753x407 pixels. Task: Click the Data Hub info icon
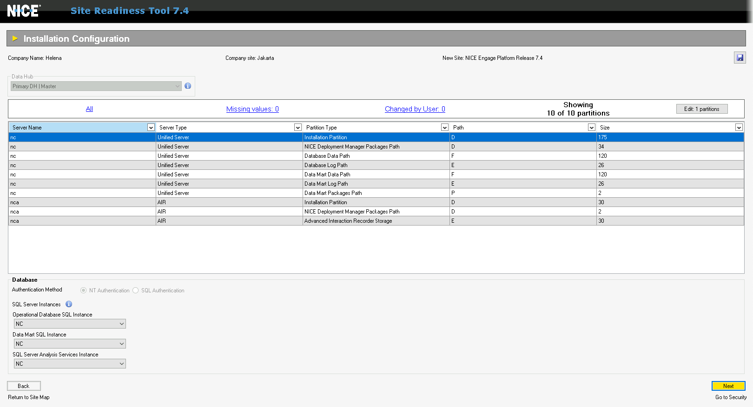click(188, 86)
